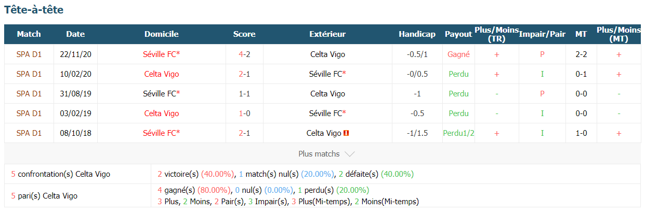This screenshot has width=645, height=212.
Task: Select the 1-0 score from 03/02/19
Action: pyautogui.click(x=244, y=114)
